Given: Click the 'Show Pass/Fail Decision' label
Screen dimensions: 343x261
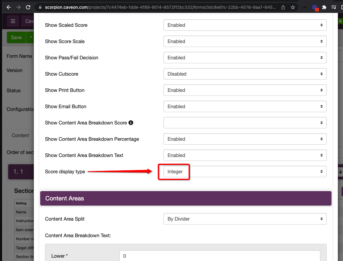Looking at the screenshot, I should point(72,58).
